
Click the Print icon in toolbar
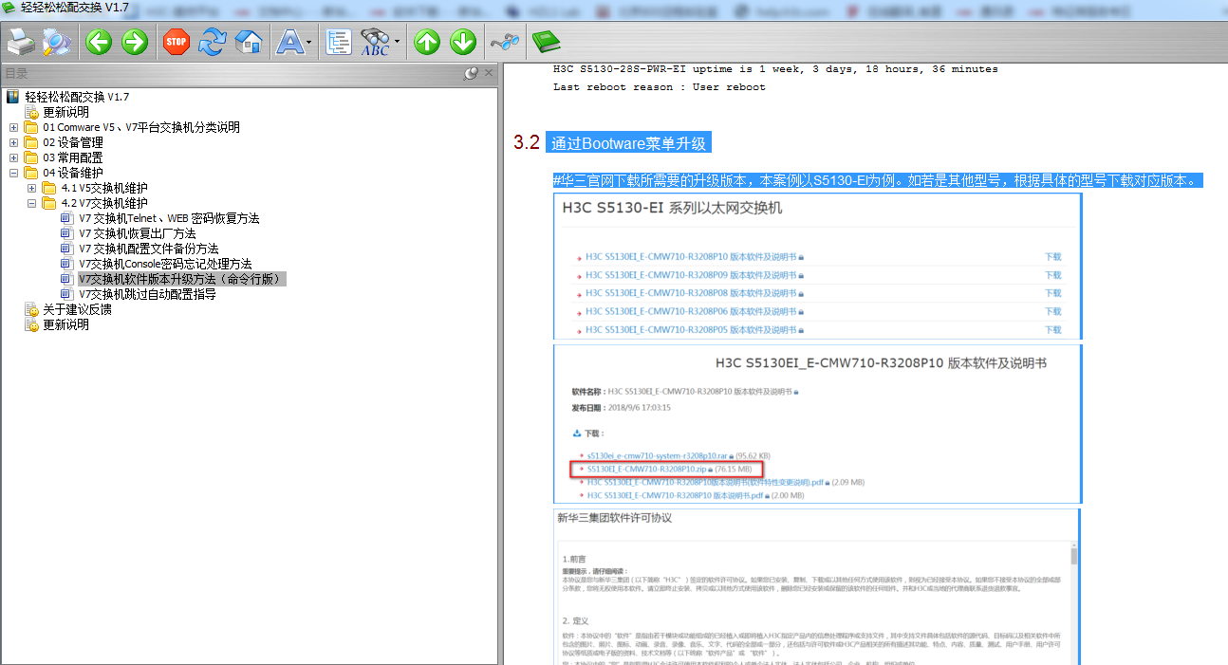pyautogui.click(x=21, y=42)
